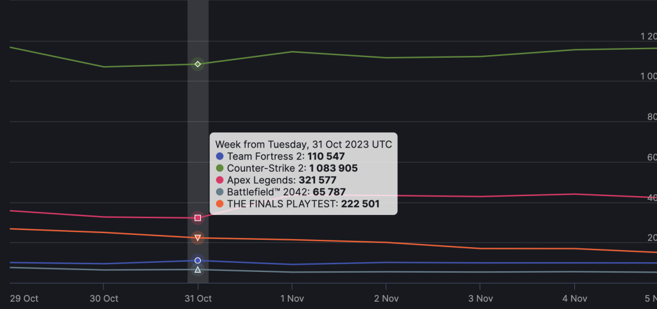Select the 30 Oct date on the axis
The width and height of the screenshot is (657, 309).
click(103, 298)
